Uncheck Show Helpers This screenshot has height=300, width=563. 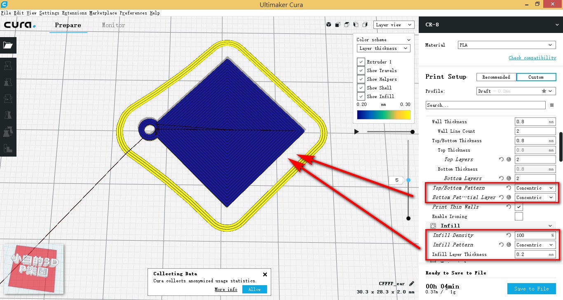click(x=361, y=79)
